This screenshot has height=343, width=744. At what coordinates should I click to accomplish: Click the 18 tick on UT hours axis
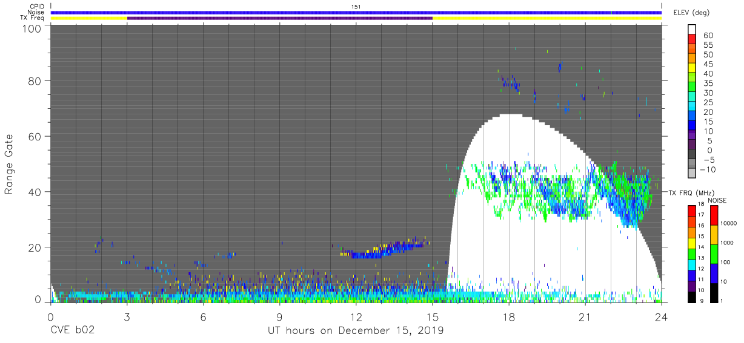[509, 318]
